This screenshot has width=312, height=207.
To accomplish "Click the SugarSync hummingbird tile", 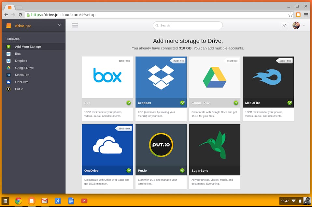I will 215,145.
